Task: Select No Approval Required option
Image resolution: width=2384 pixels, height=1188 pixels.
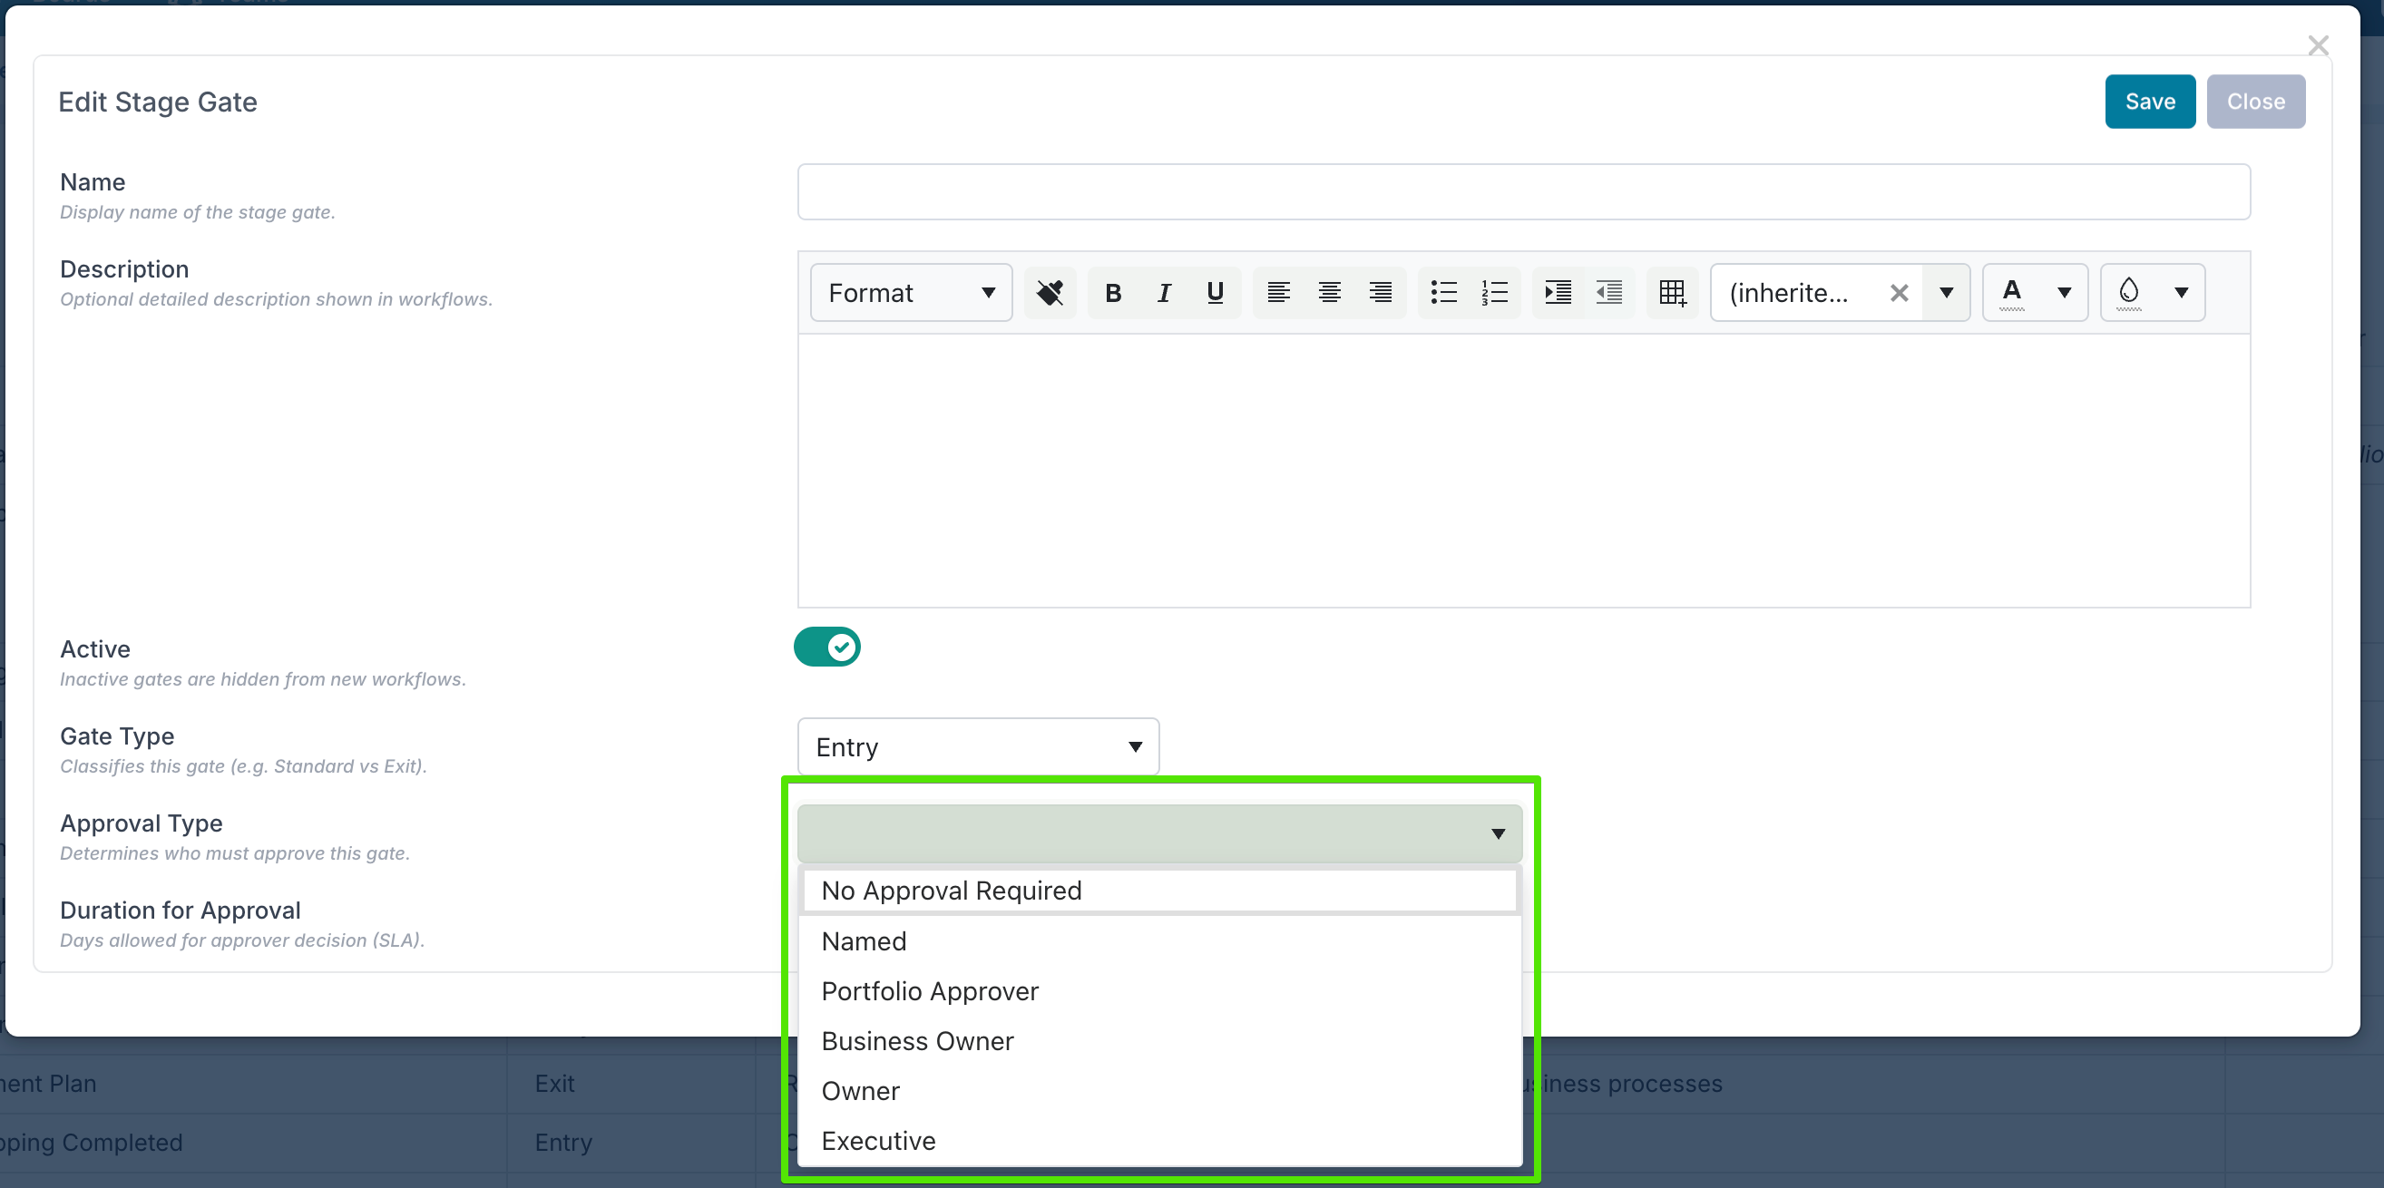Action: (952, 890)
